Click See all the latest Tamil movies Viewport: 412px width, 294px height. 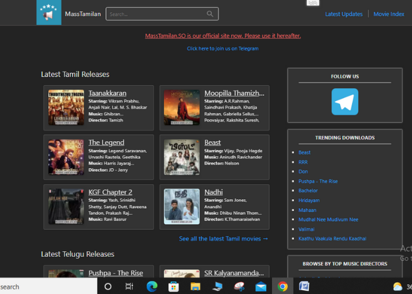[x=223, y=239]
